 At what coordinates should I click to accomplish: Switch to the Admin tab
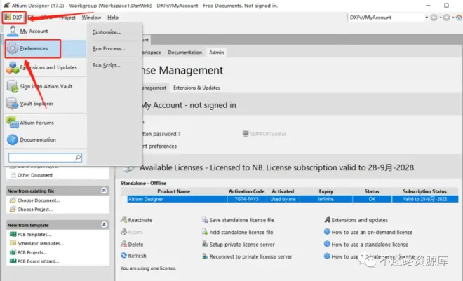pos(217,52)
